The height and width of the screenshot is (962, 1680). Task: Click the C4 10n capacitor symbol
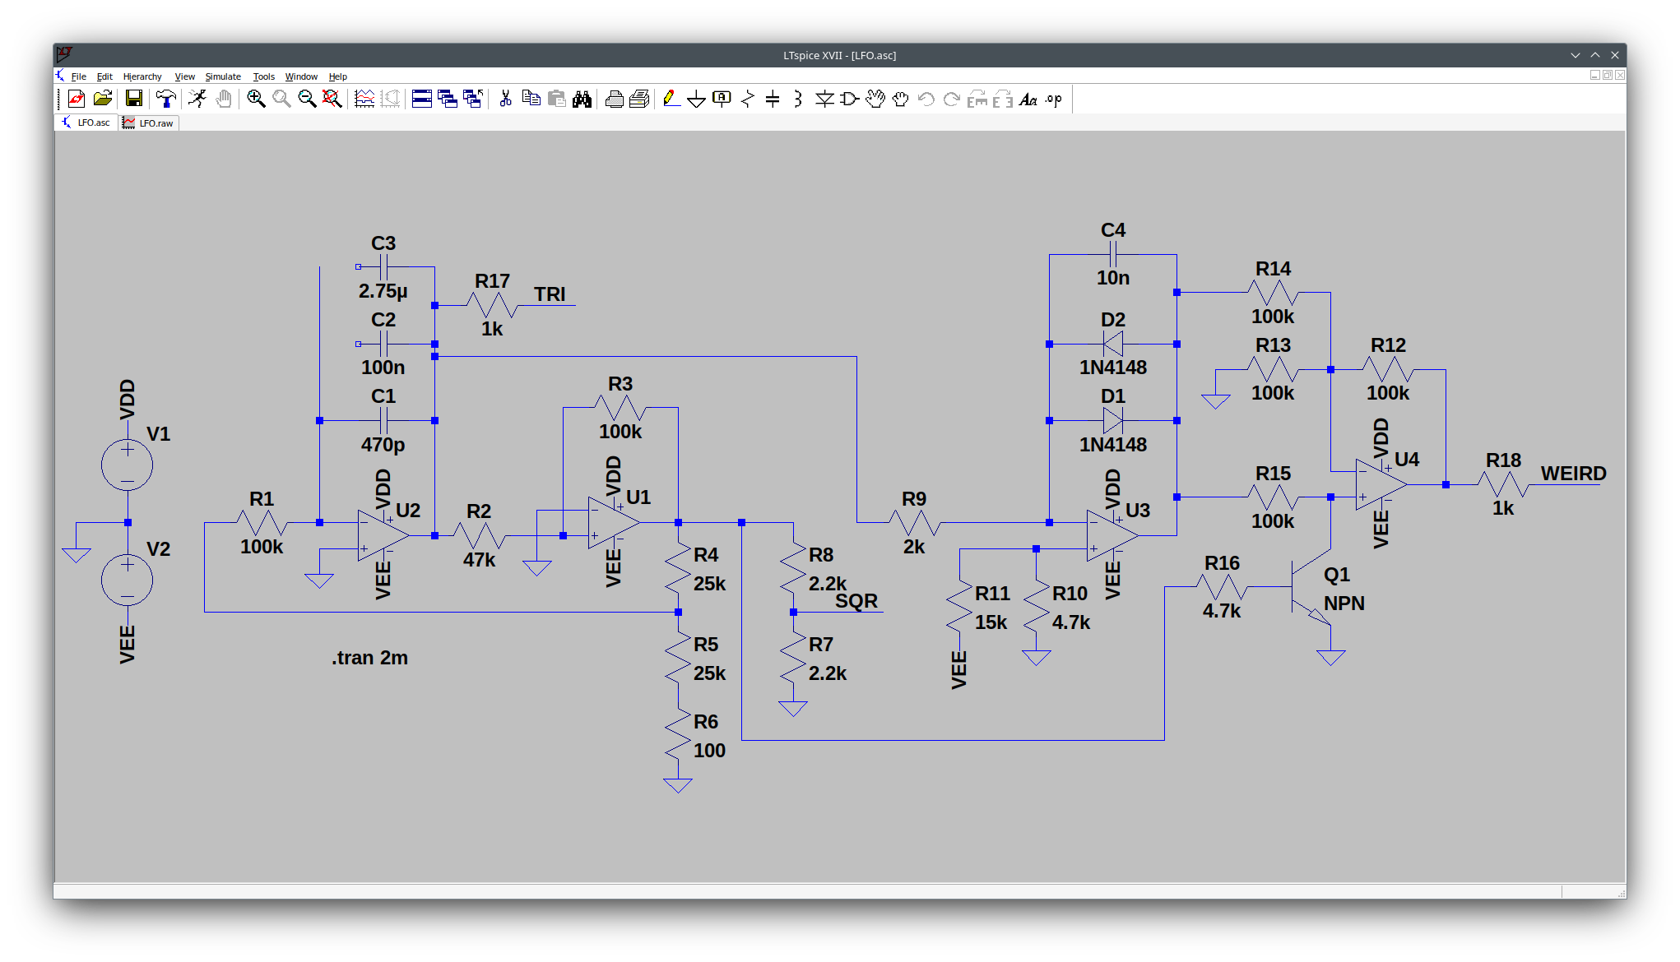1112,254
